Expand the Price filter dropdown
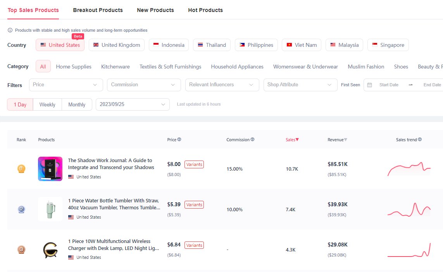Screen dimensions: 443x272 click(x=66, y=85)
